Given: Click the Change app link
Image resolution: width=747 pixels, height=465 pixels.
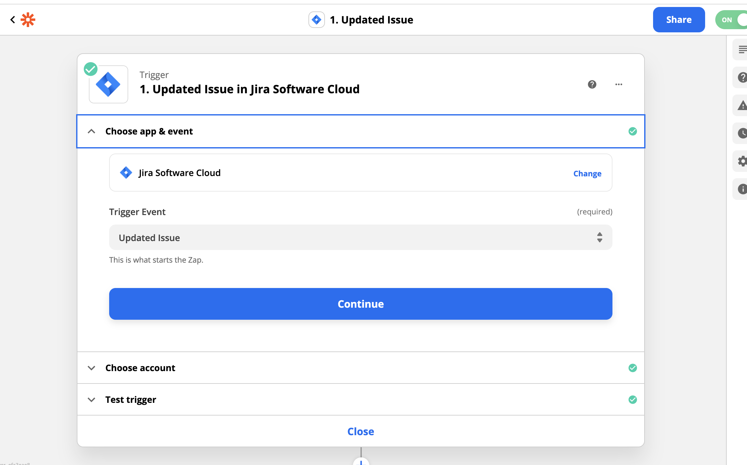Looking at the screenshot, I should click(587, 173).
